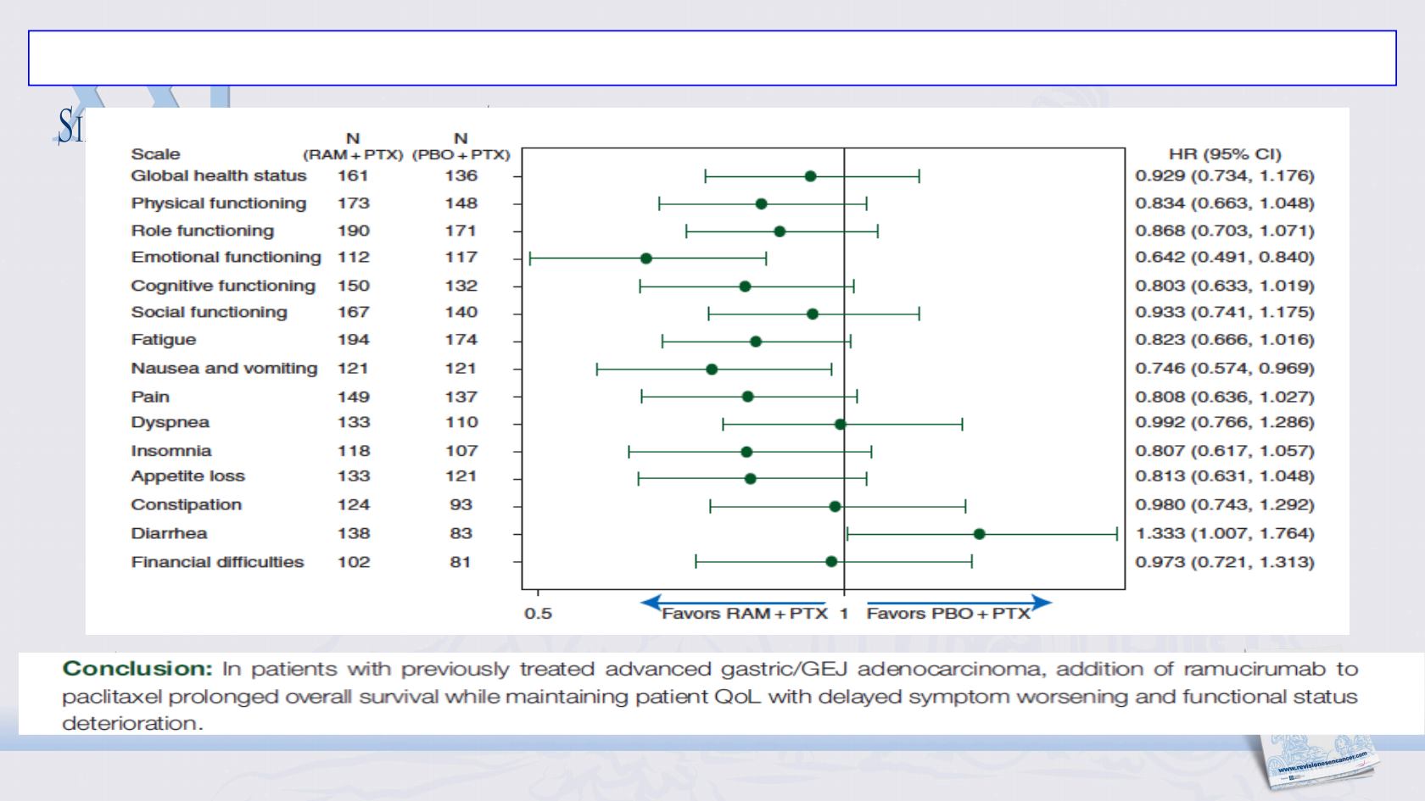Image resolution: width=1425 pixels, height=801 pixels.
Task: Click the 'Nausea and vomiting' row label
Action: [224, 369]
